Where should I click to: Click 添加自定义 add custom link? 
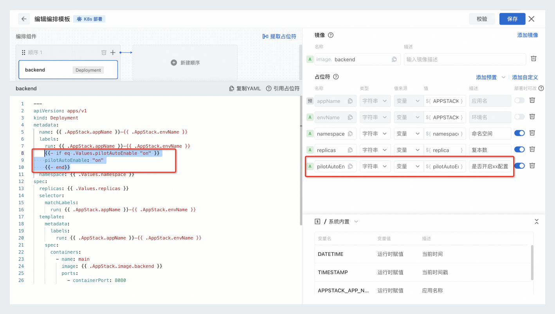click(525, 77)
